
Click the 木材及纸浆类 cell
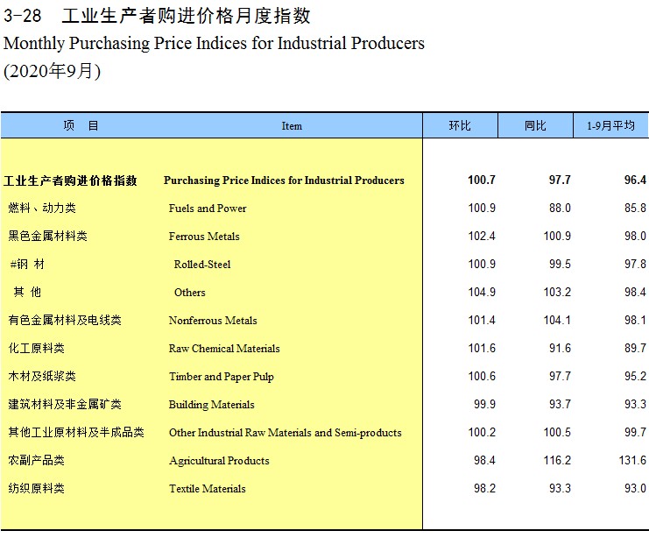coord(42,377)
